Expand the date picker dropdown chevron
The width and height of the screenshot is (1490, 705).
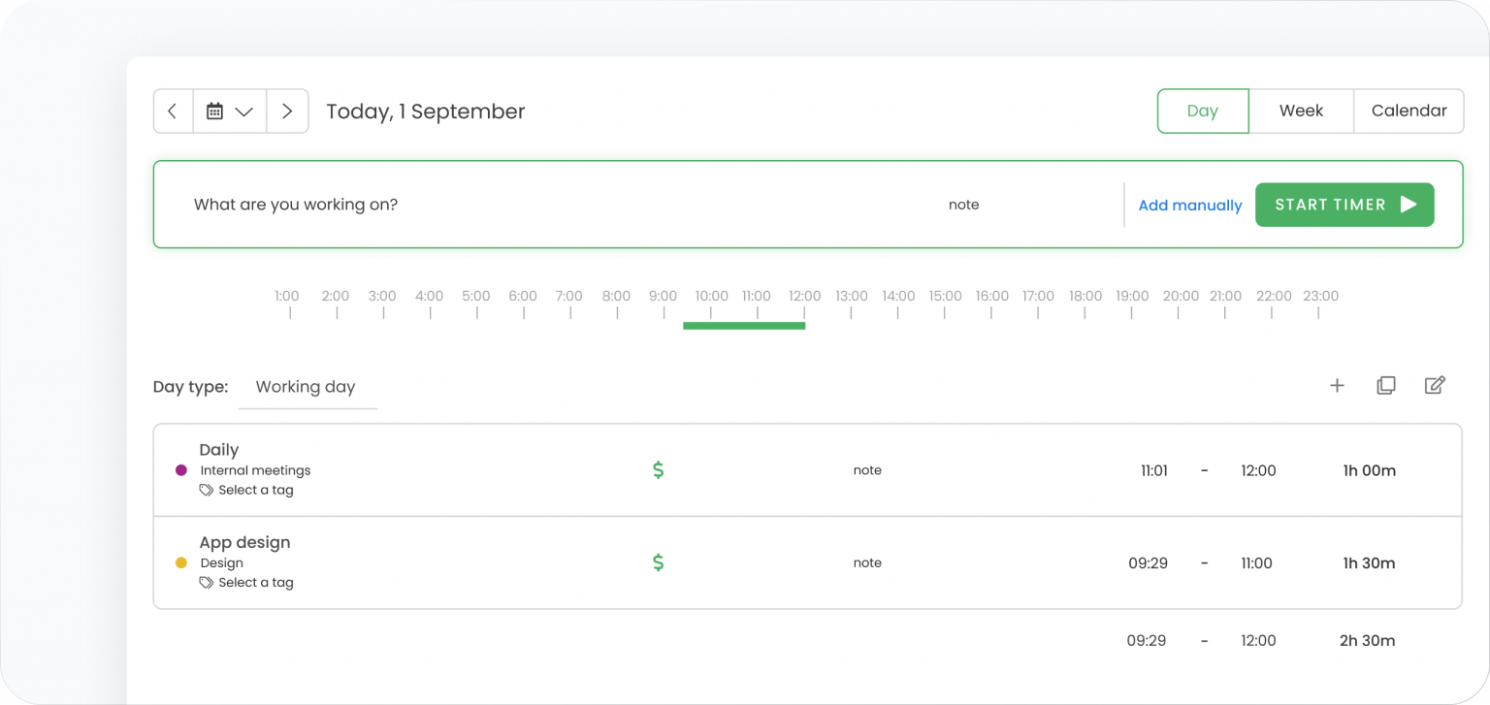point(244,111)
